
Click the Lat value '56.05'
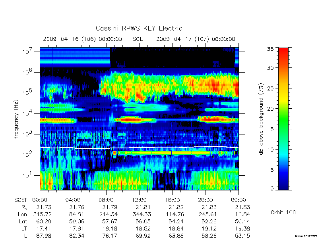tap(143, 221)
